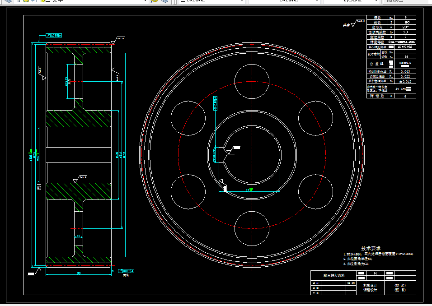Select the 课程设计 text in title block

(370, 290)
